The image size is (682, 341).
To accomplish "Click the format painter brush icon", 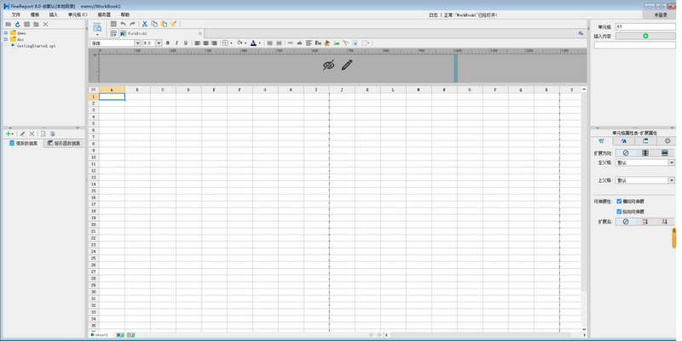I will click(x=173, y=25).
